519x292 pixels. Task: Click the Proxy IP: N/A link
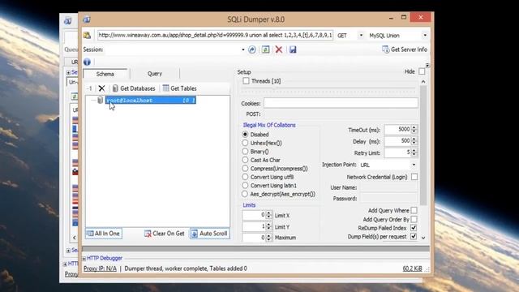coord(100,268)
